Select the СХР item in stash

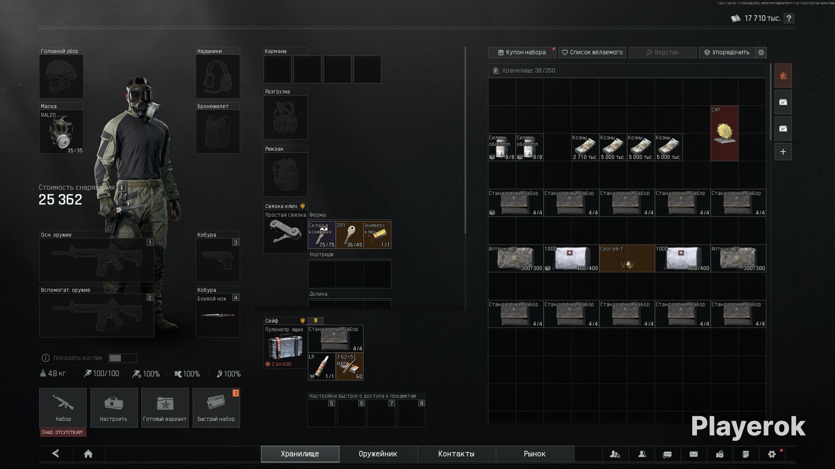[x=724, y=134]
